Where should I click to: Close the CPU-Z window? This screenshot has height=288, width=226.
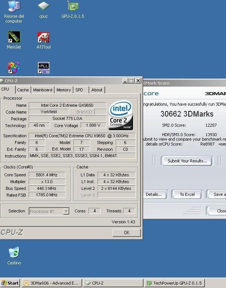click(x=138, y=80)
